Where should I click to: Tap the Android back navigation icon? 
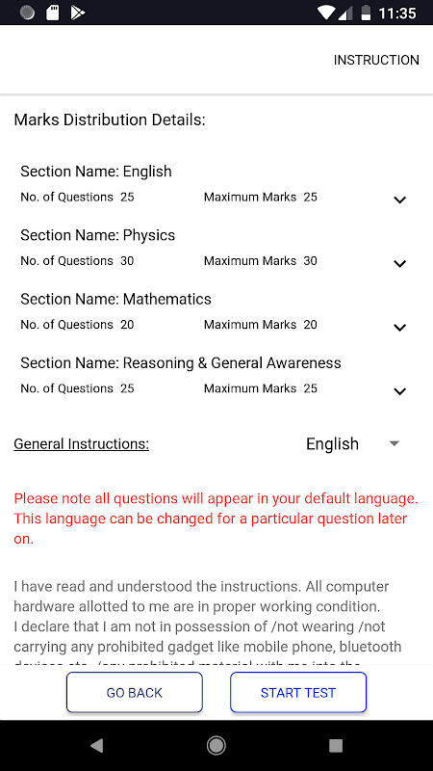coord(97,746)
